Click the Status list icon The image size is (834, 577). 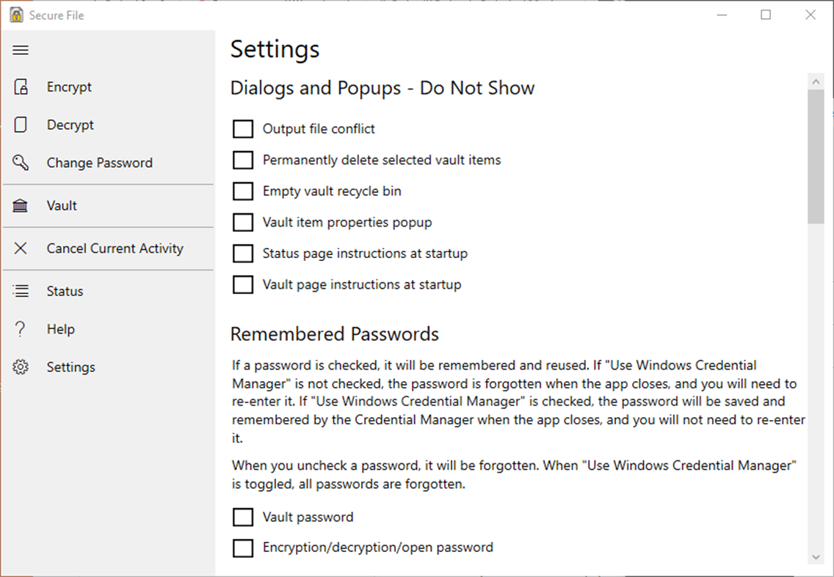[x=21, y=291]
